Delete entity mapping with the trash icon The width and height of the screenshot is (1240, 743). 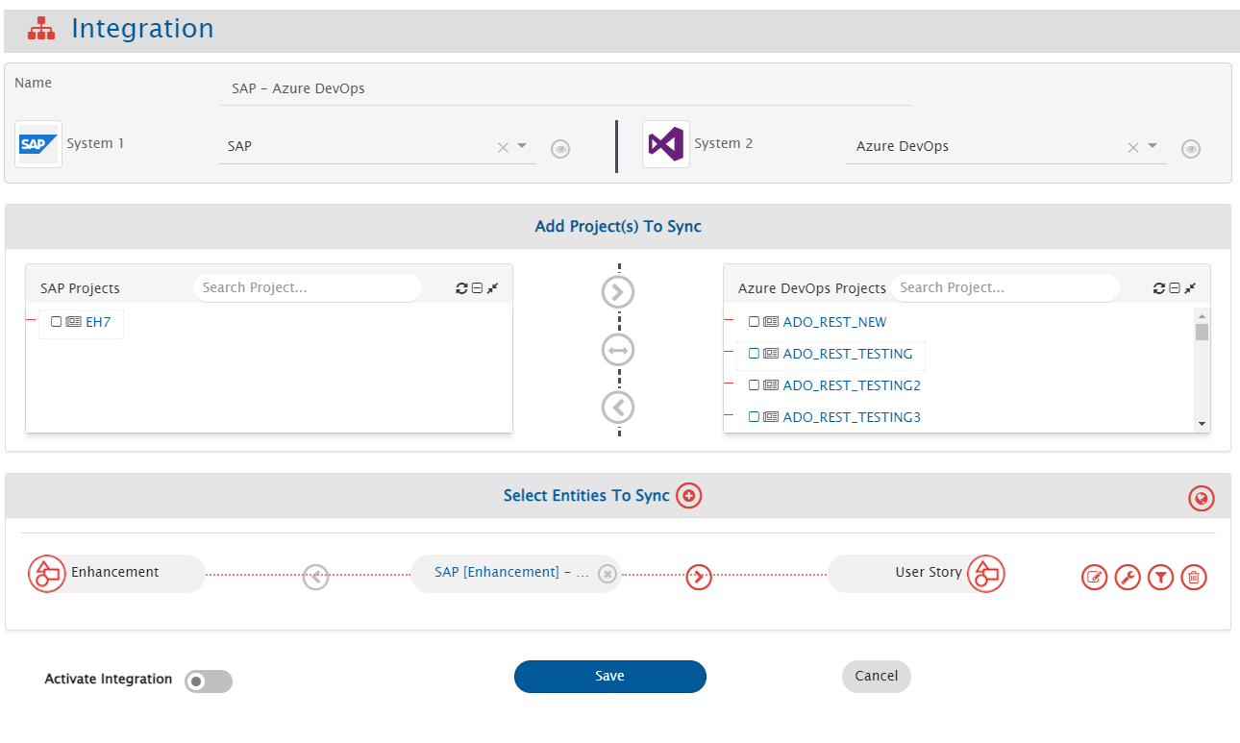point(1194,578)
